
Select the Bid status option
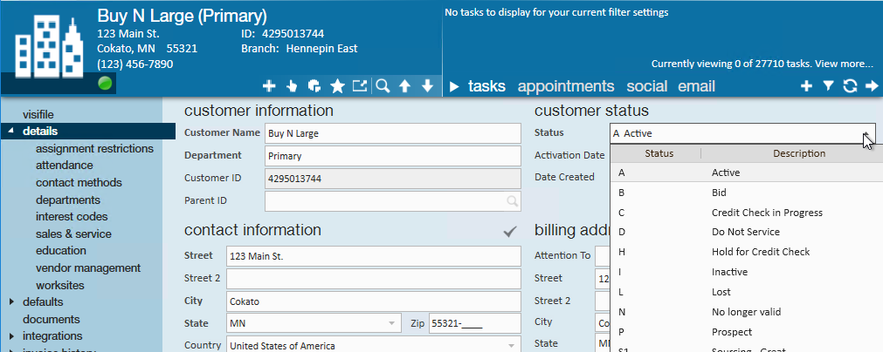click(747, 193)
